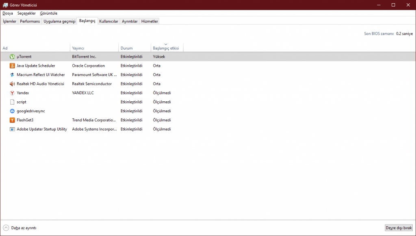
Task: Collapse details with the Daha az ayrıntı arrow
Action: point(6,228)
